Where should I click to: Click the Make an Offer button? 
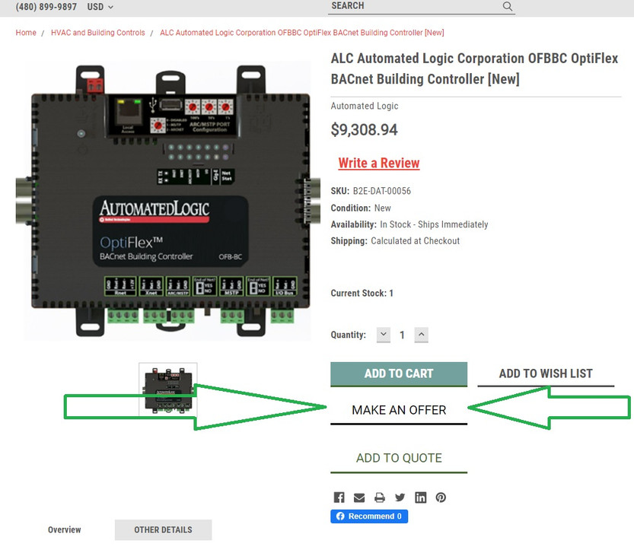point(399,410)
